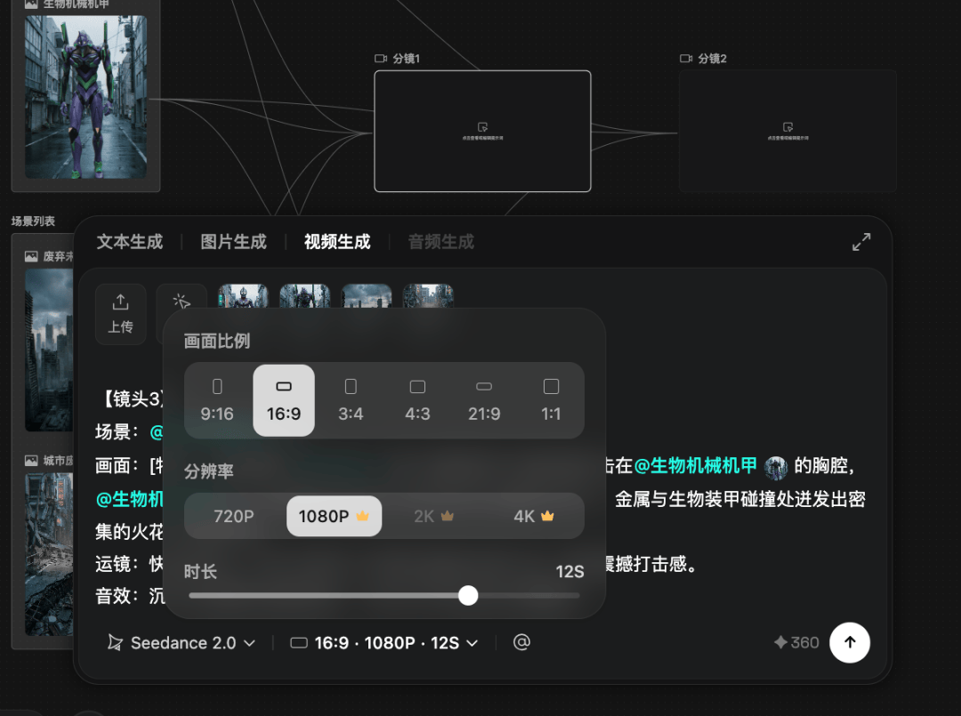Click the 分辨率 section label

[209, 471]
